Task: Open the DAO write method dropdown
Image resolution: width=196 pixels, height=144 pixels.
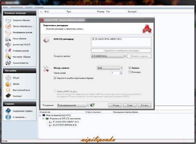Action: (121, 68)
